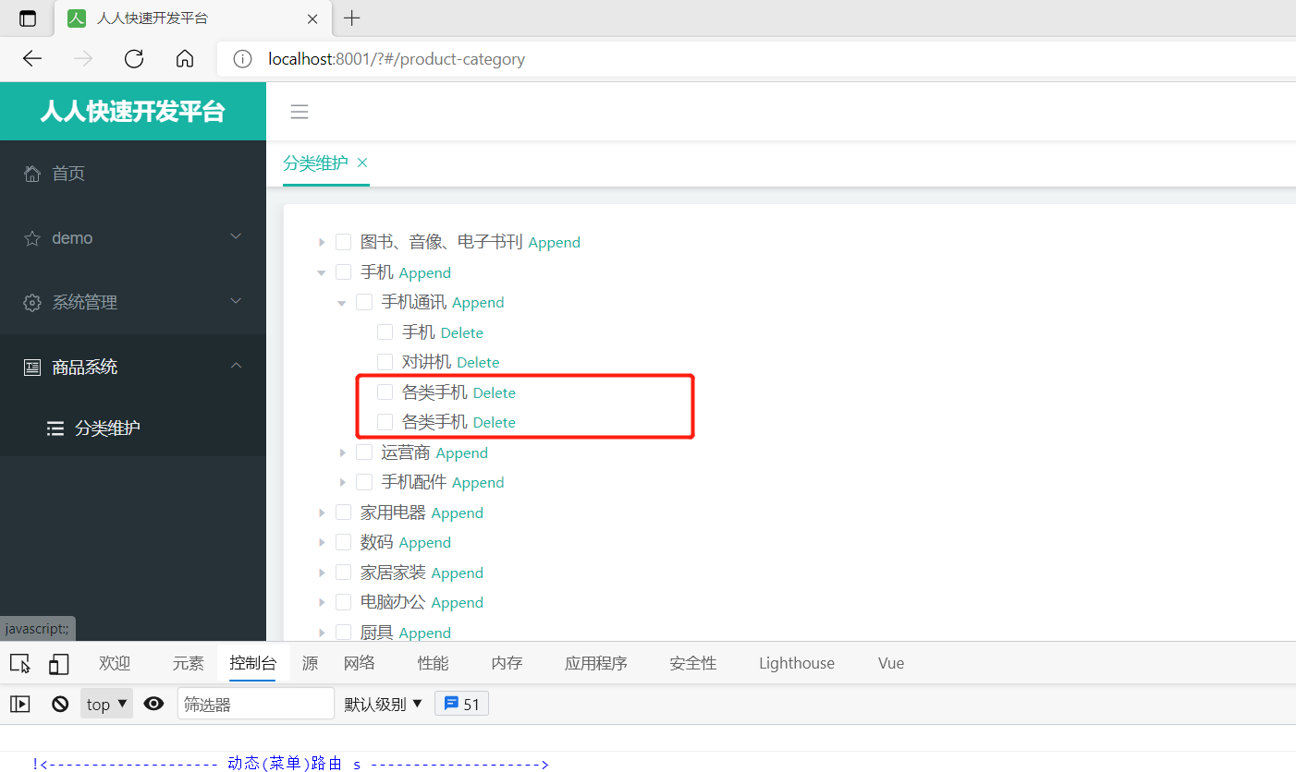
Task: Switch to the 网络 DevTools tab
Action: coord(360,663)
